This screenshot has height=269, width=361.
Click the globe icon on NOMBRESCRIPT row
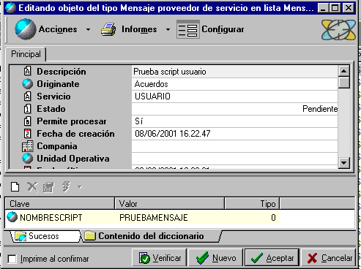pos(12,217)
